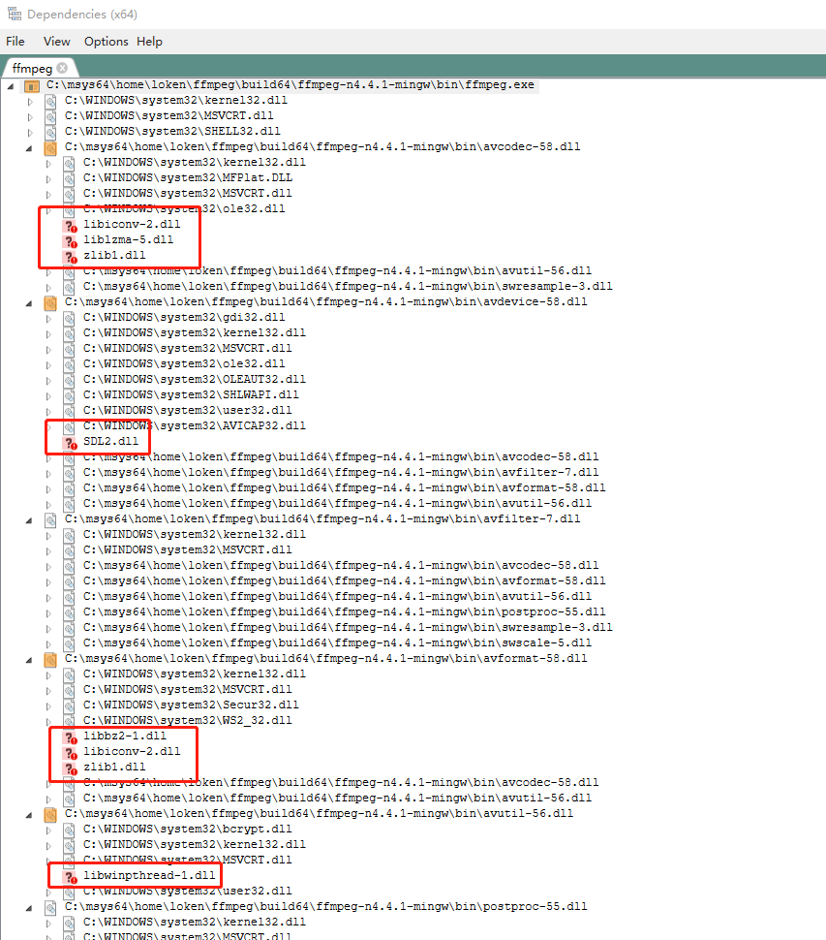
Task: Click the SHELL32.dll module icon under ffmpeg.exe
Action: click(x=50, y=132)
